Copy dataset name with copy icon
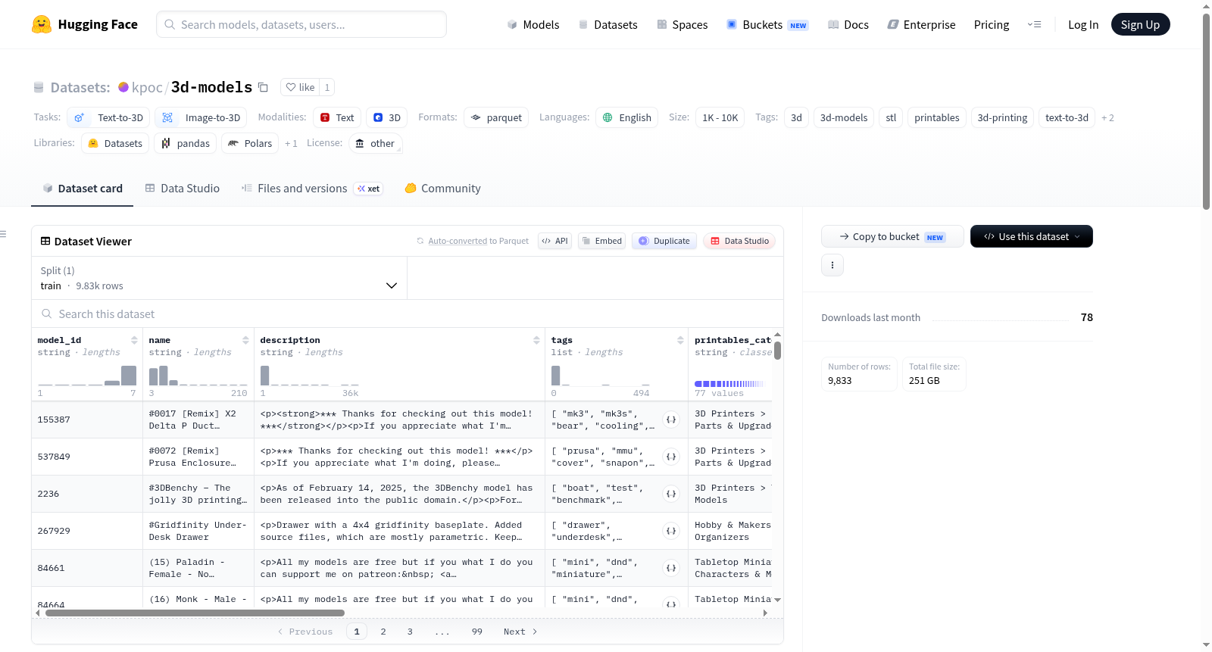This screenshot has width=1212, height=652. 263,87
